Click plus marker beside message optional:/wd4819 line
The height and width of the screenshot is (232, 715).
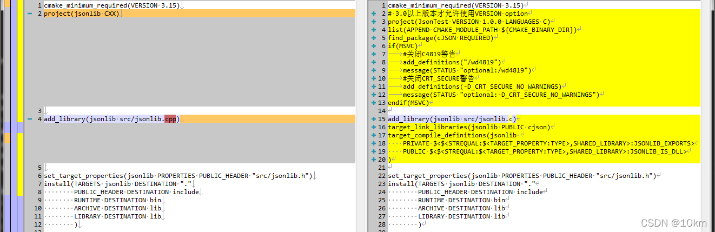click(374, 70)
